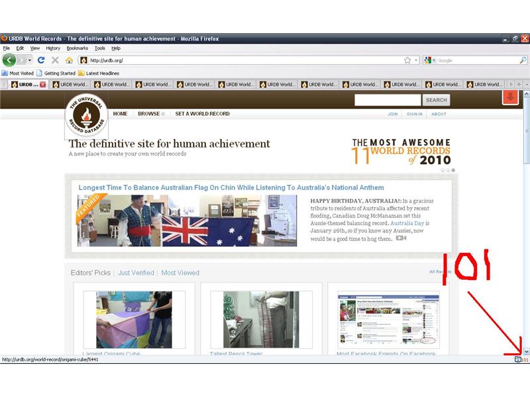Open SET A WORLD RECORD
Screen dimensions: 530x397
202,114
